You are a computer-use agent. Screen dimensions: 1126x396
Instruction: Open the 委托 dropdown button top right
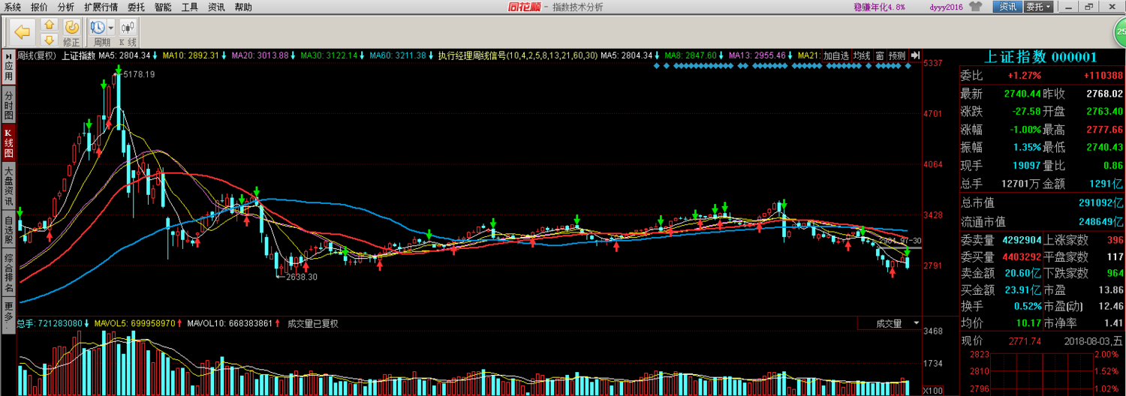coord(1038,7)
